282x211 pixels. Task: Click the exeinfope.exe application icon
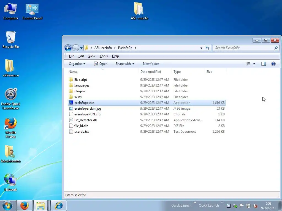pyautogui.click(x=71, y=103)
